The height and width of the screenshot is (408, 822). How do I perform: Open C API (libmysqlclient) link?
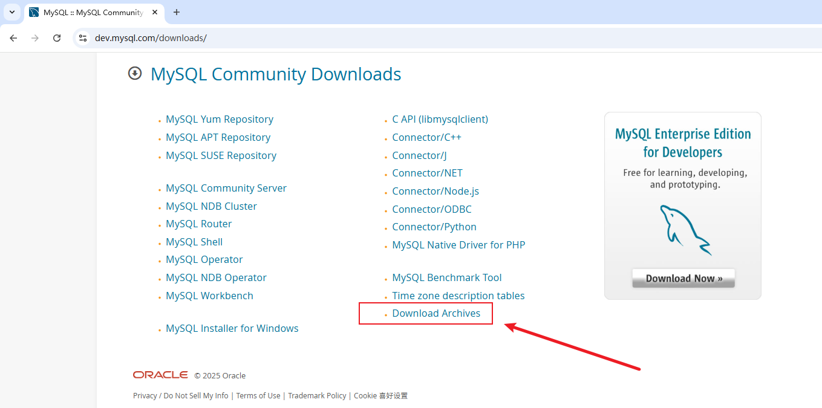[x=440, y=120]
